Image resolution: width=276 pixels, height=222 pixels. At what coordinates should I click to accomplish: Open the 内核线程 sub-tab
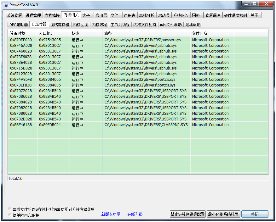coord(99,25)
